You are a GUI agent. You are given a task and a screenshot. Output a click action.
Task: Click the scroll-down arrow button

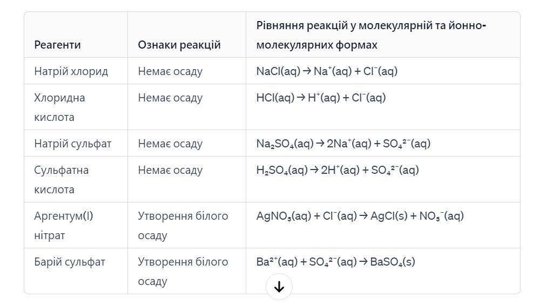coord(279,287)
